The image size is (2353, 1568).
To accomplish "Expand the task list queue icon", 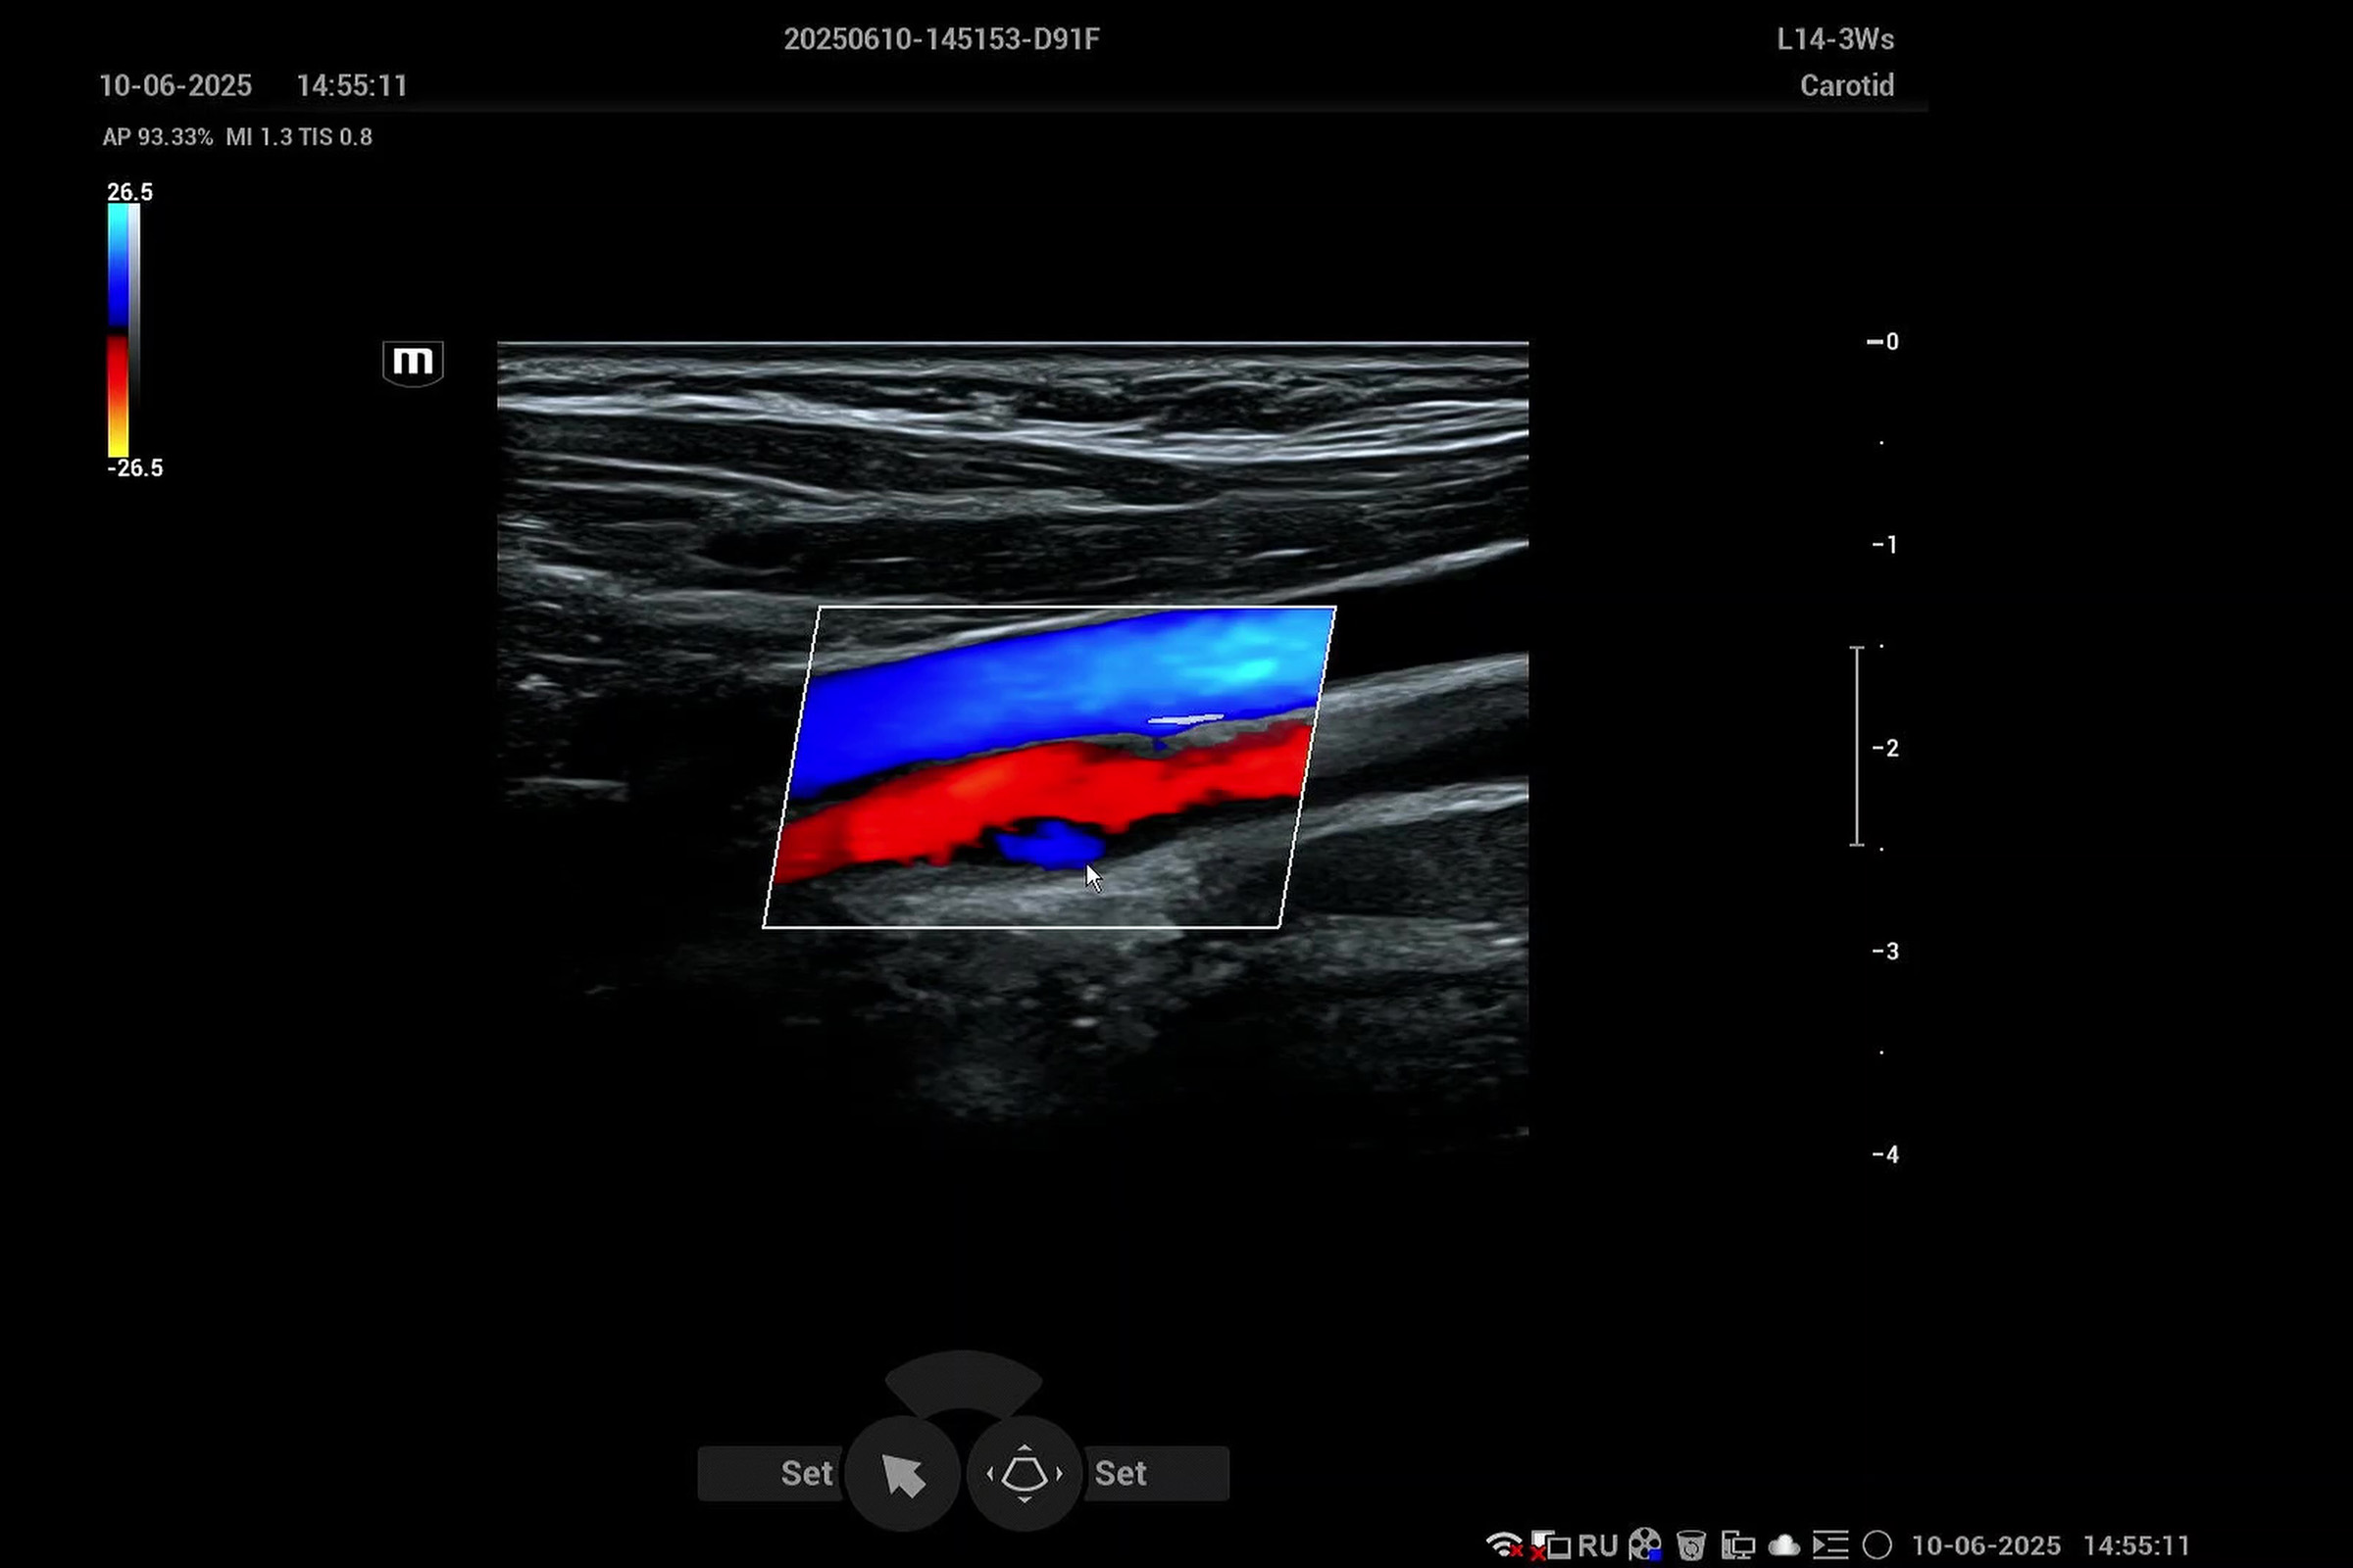I will 1829,1545.
